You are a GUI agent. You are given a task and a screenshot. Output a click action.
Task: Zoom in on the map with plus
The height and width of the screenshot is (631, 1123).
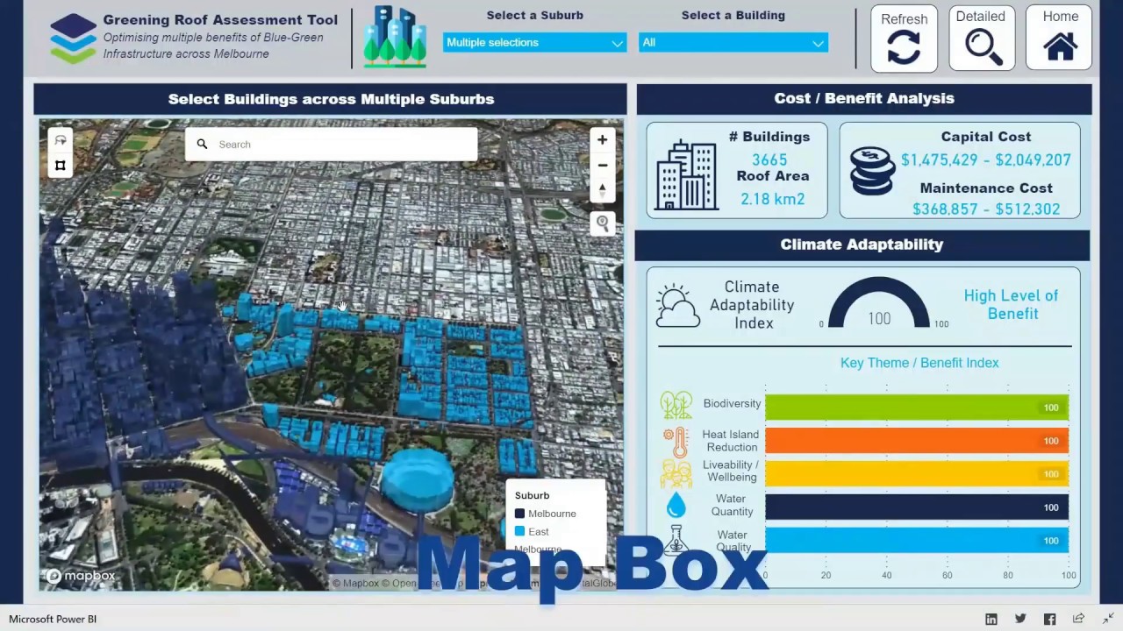pyautogui.click(x=602, y=139)
